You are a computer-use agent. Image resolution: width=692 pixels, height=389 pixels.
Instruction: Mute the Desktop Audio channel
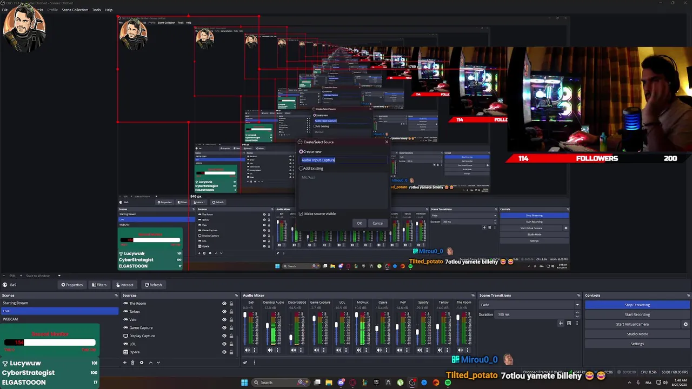click(x=270, y=350)
